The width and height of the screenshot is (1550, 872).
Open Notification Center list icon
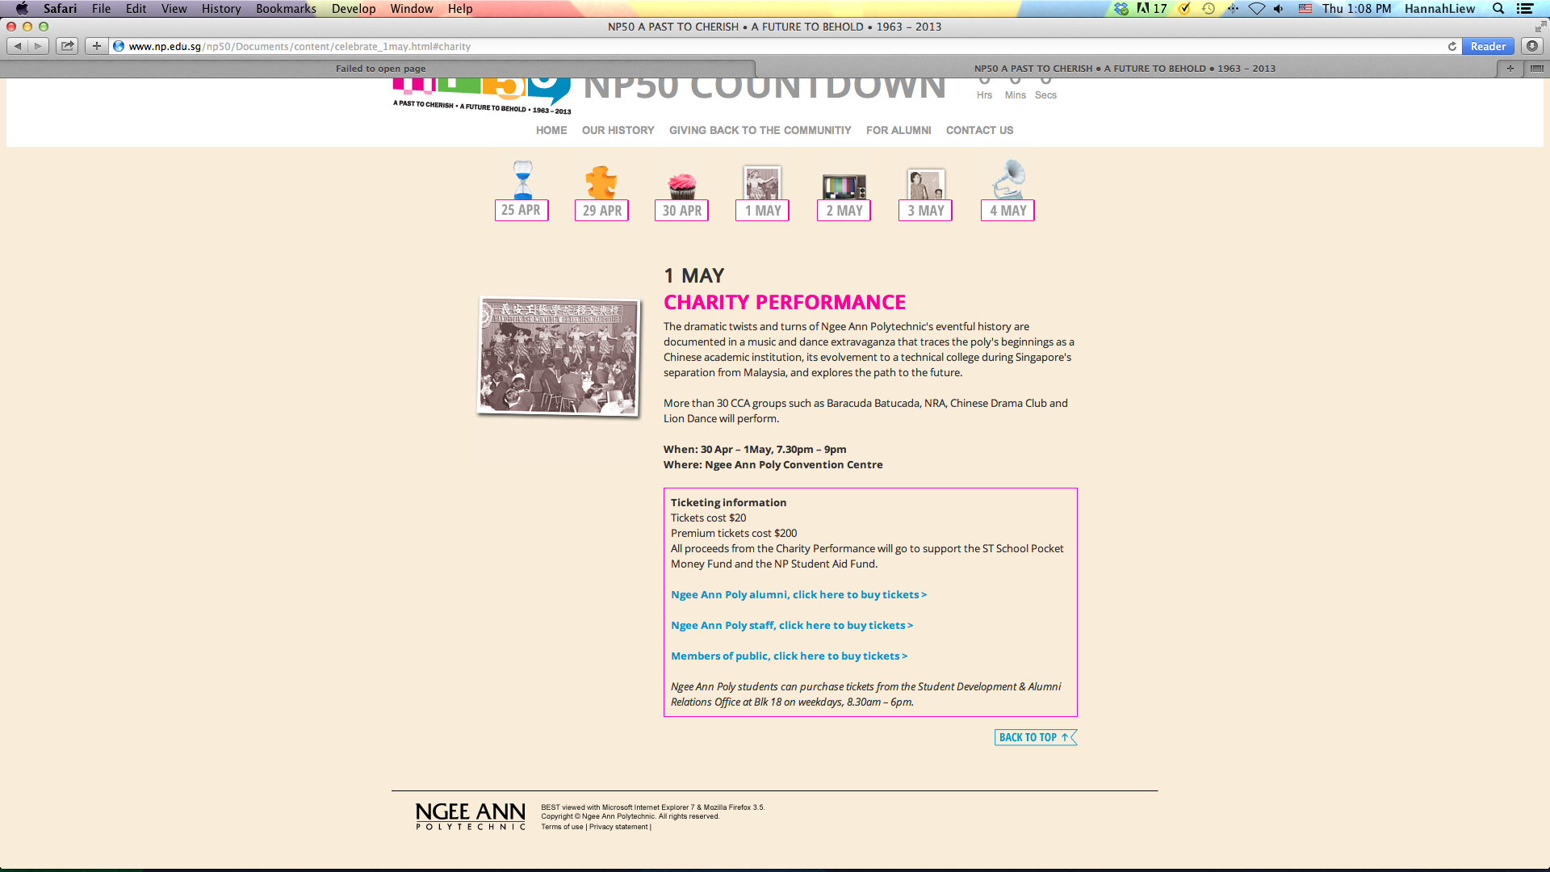pos(1525,9)
